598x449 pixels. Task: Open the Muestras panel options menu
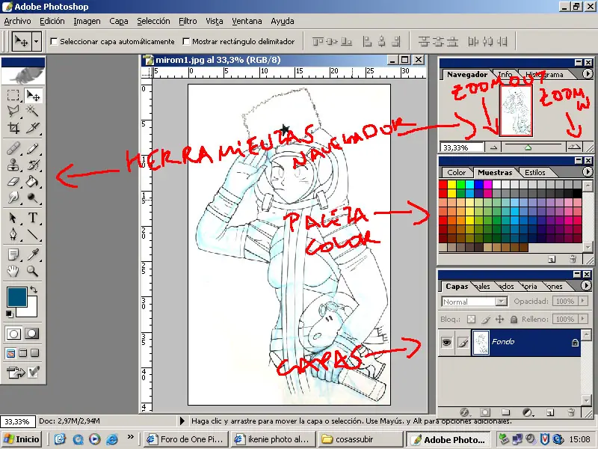588,172
